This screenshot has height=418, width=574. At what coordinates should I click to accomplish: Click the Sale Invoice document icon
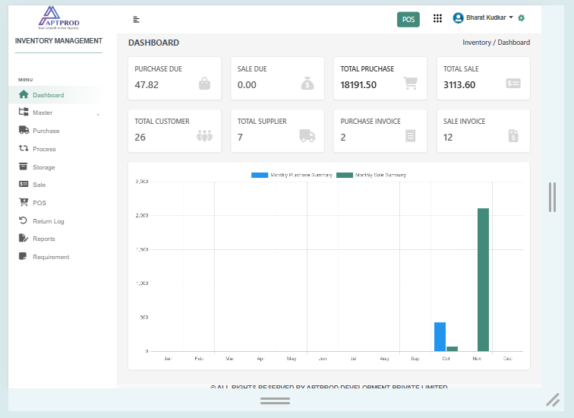513,136
